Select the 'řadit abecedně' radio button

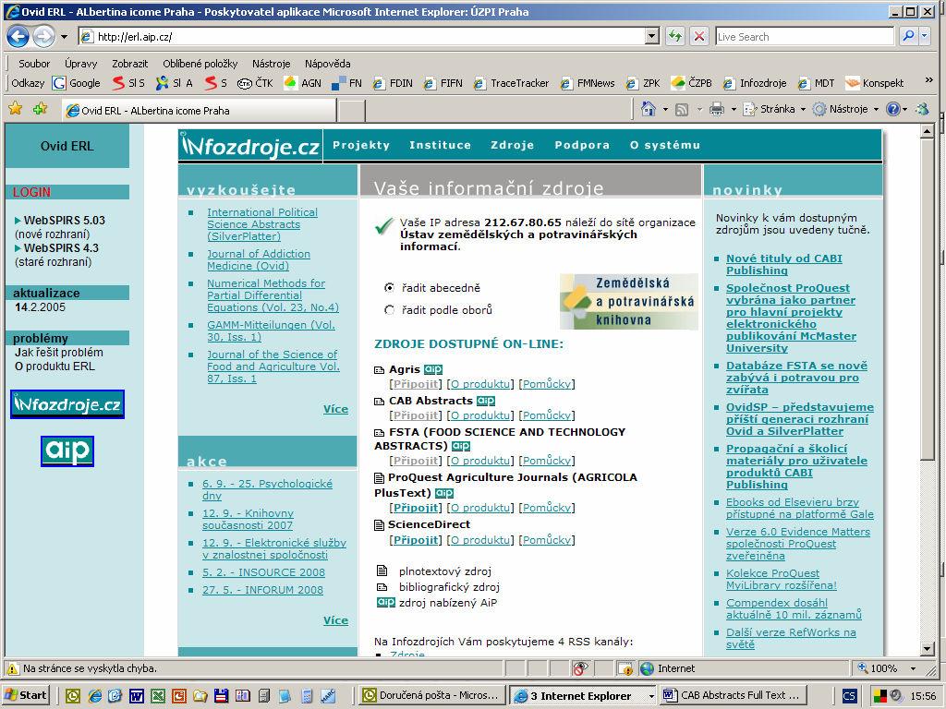click(x=389, y=288)
